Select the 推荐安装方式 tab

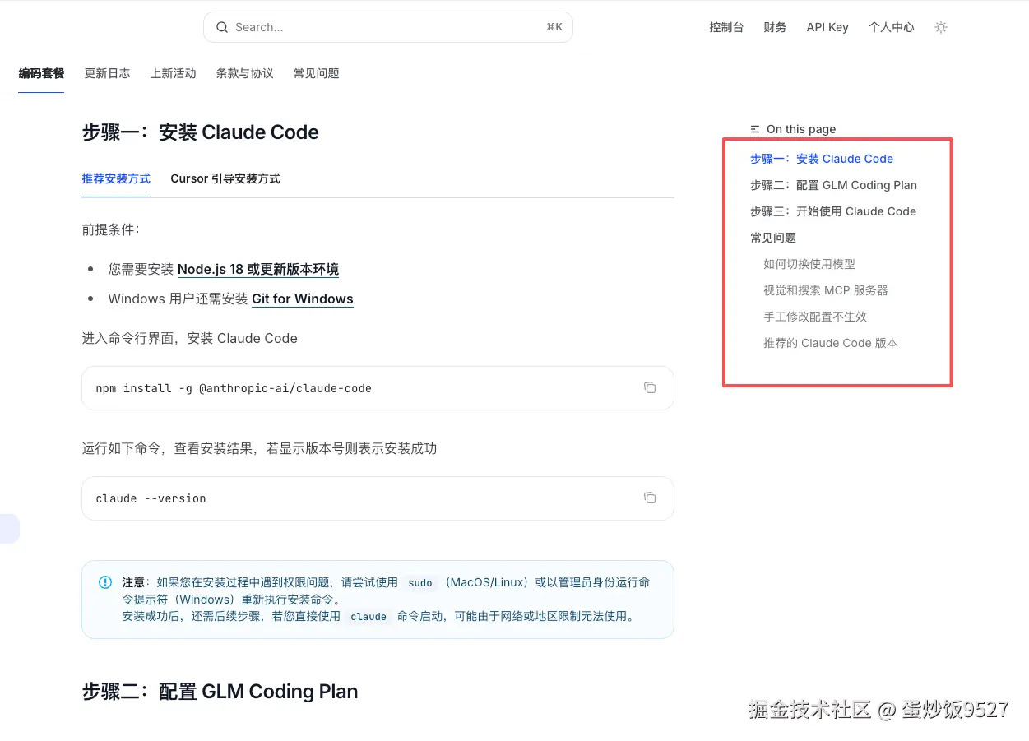[x=116, y=178]
